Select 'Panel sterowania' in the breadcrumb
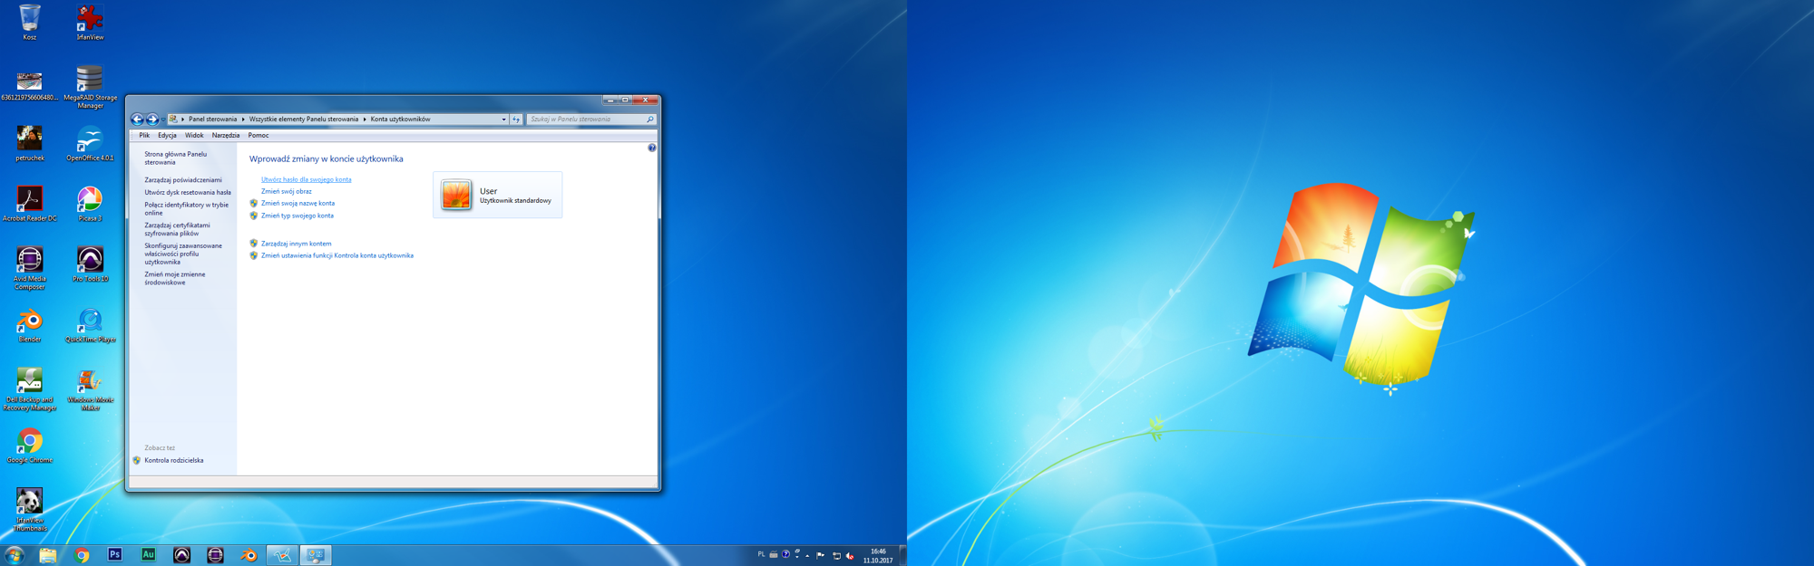Viewport: 1814px width, 566px height. point(212,120)
